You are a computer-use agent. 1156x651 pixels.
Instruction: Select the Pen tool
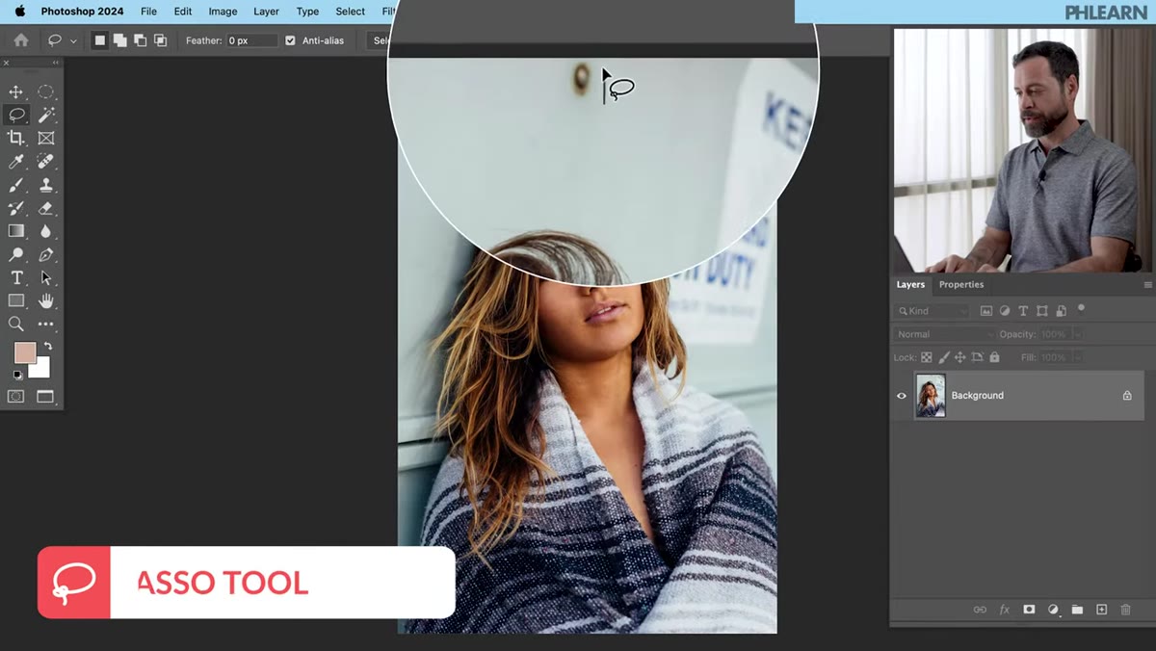tap(45, 255)
